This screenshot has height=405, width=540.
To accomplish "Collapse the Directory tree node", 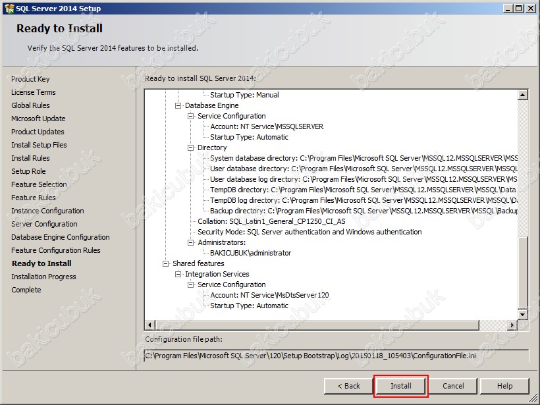I will [190, 148].
